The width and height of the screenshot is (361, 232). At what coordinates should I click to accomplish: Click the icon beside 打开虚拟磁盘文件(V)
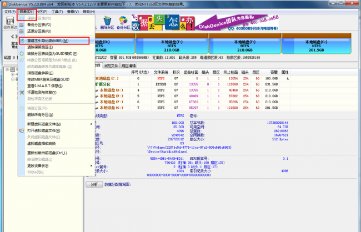(22, 131)
